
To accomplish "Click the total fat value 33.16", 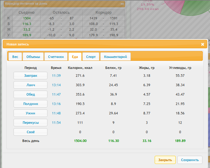I will point(147,141).
